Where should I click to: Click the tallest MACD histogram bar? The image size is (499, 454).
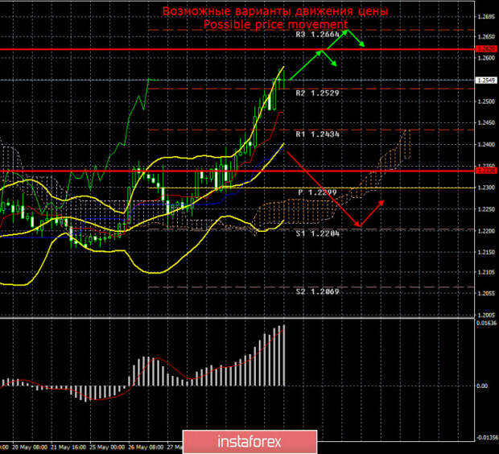coord(282,355)
